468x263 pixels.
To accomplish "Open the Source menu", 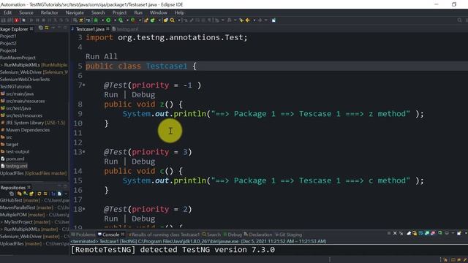I will (x=26, y=12).
